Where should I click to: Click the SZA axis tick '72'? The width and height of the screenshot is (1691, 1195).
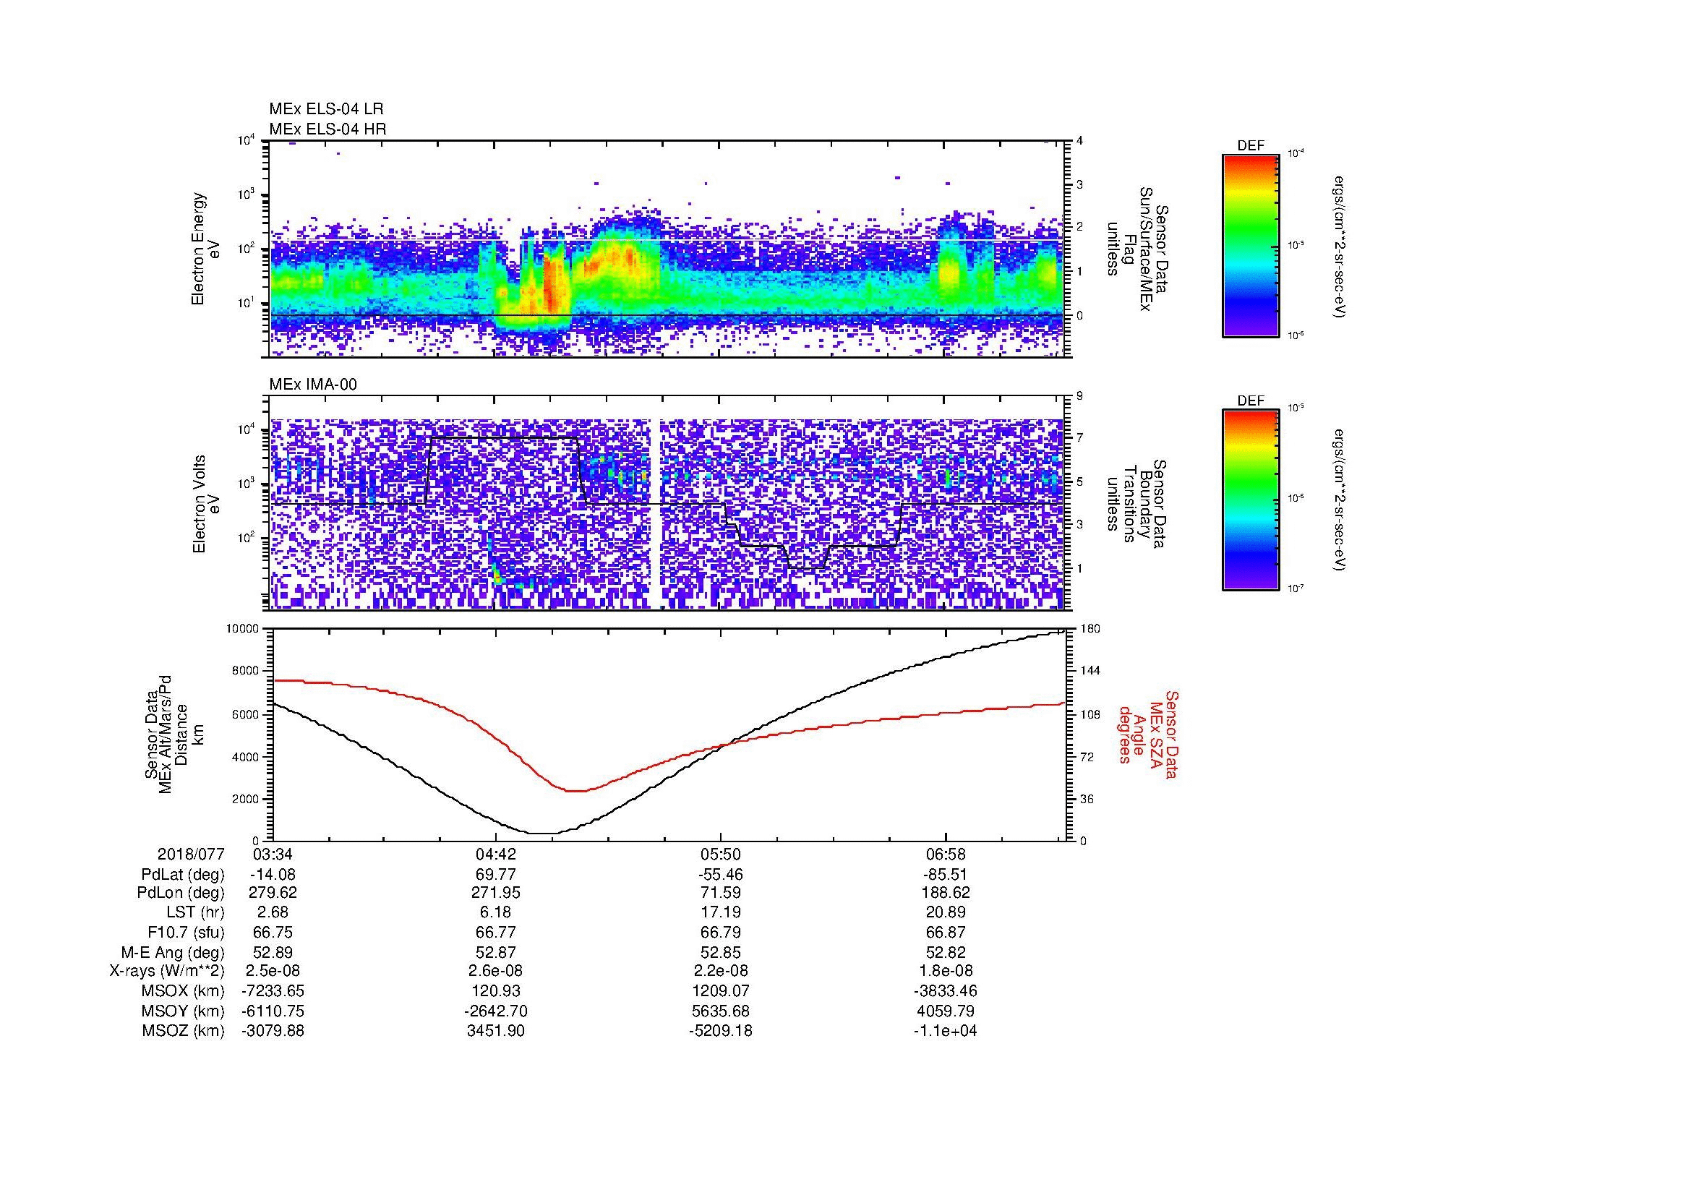1088,757
